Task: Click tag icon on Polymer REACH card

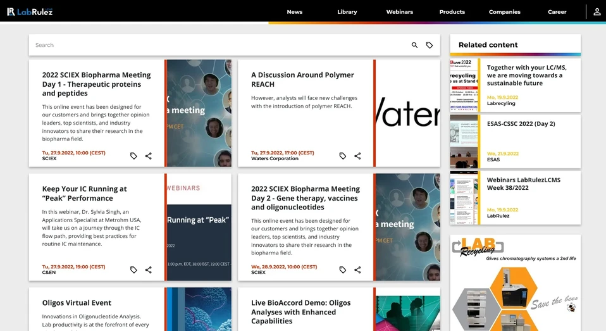Action: [342, 156]
